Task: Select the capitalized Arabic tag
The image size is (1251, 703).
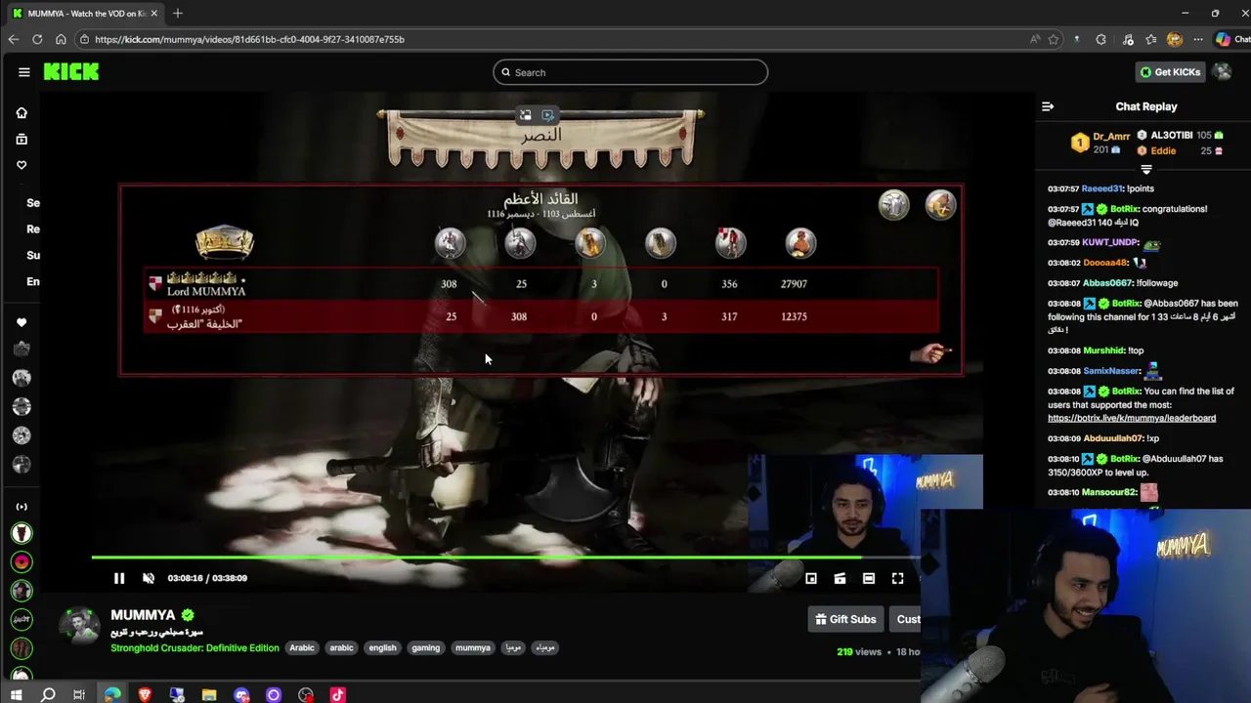Action: tap(302, 647)
